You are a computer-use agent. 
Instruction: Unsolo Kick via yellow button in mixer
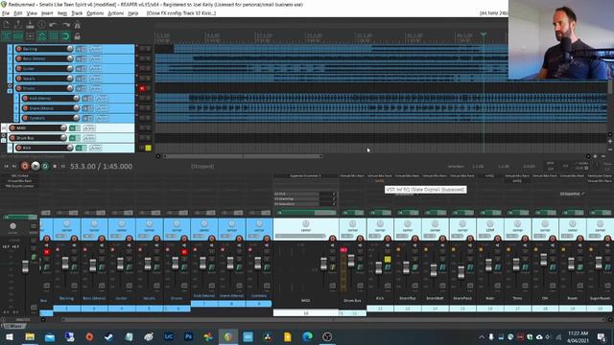point(388,259)
